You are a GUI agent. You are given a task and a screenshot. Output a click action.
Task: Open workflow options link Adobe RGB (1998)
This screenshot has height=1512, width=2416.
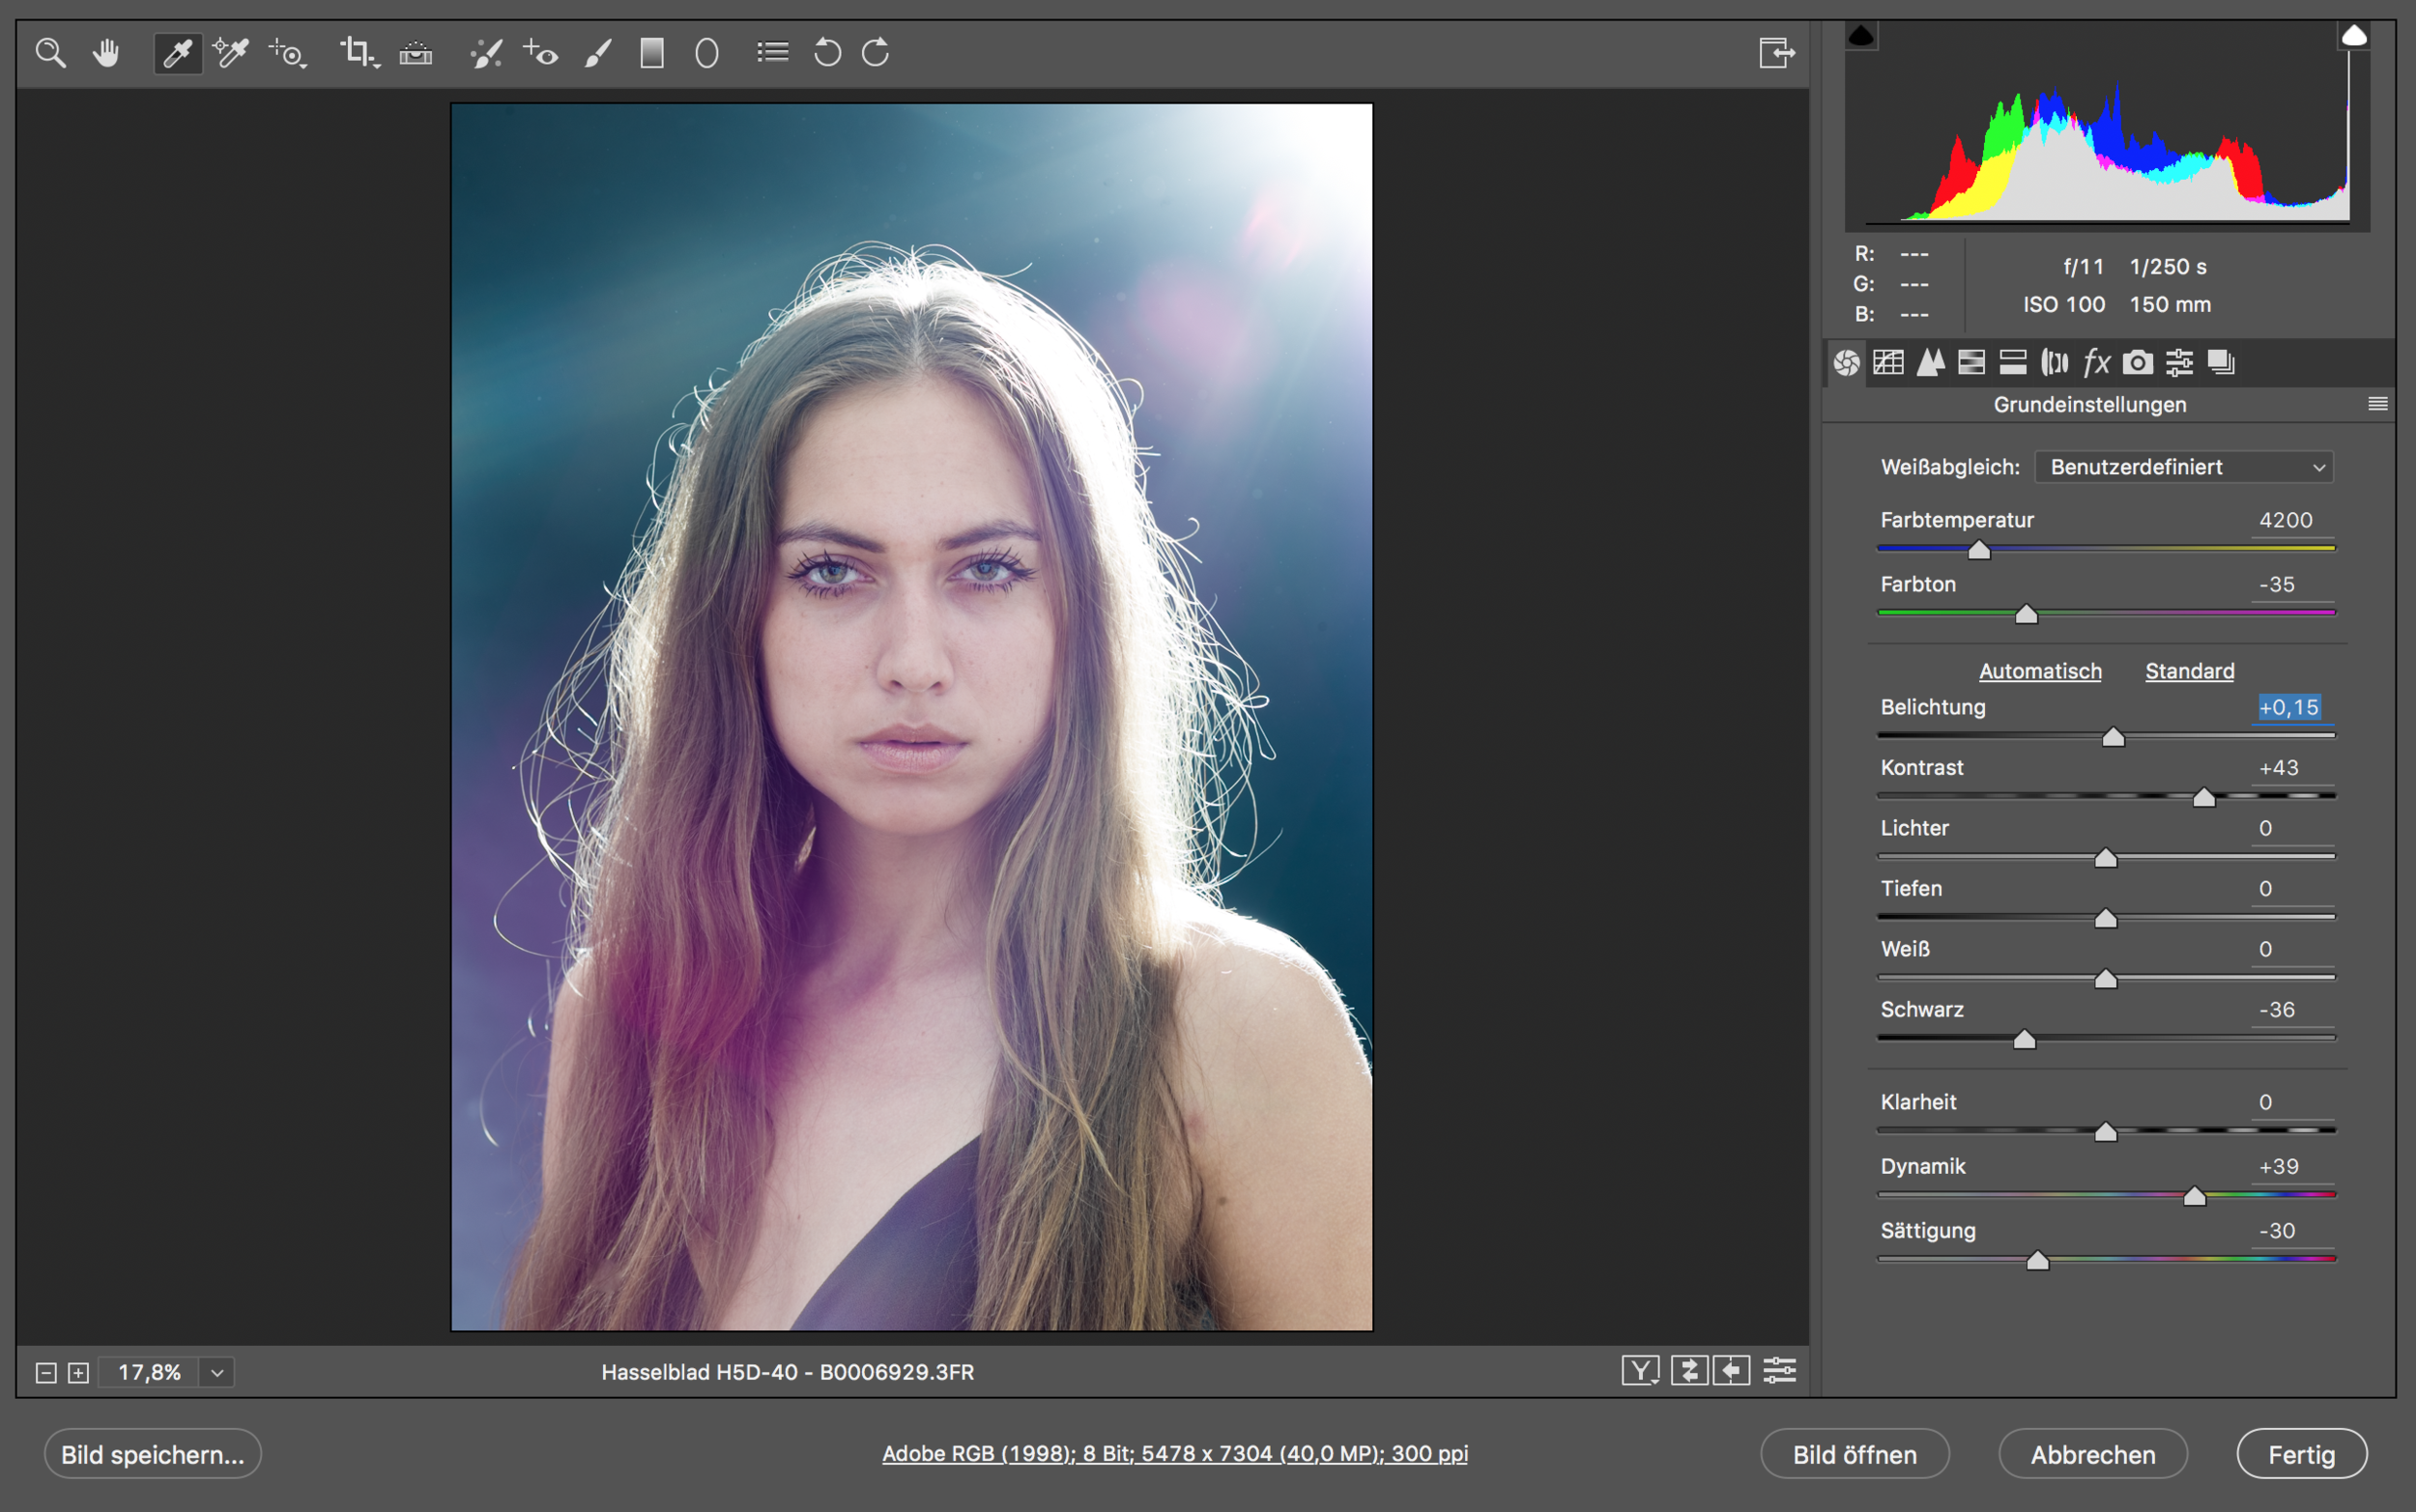point(1174,1453)
